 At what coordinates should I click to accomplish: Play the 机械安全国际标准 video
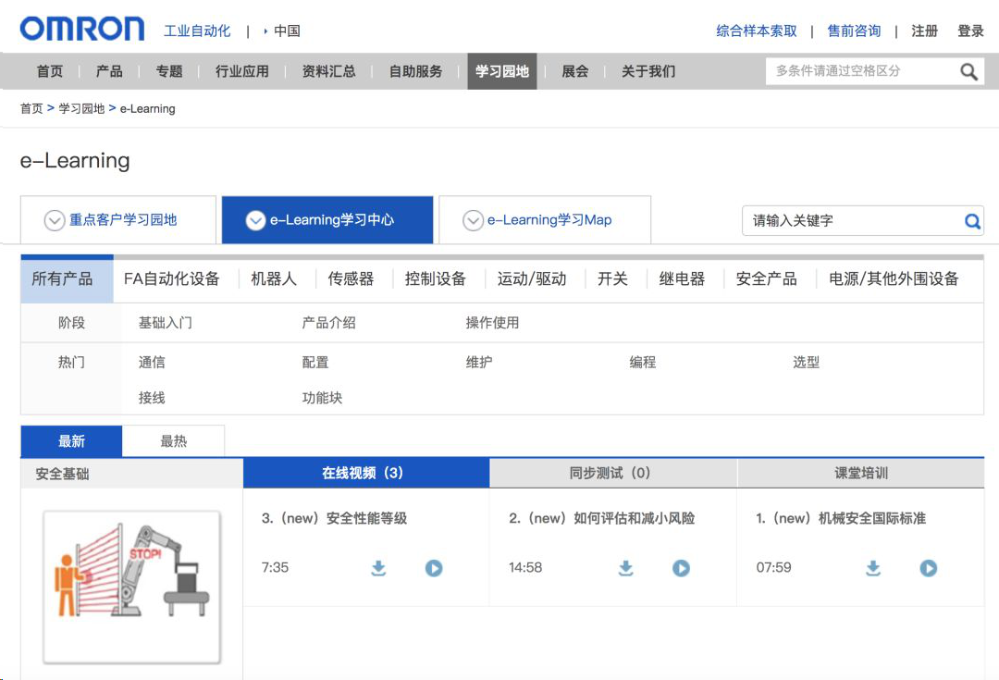click(929, 568)
